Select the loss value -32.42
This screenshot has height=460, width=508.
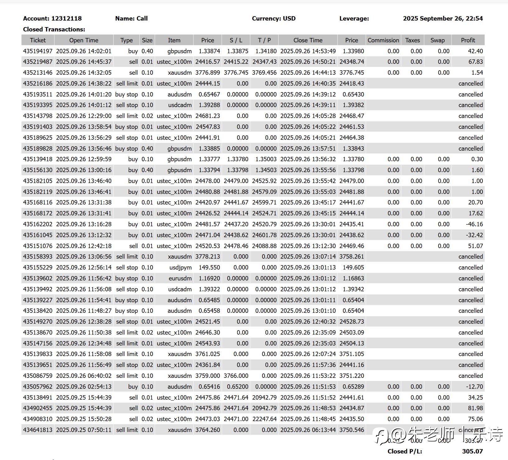(474, 235)
